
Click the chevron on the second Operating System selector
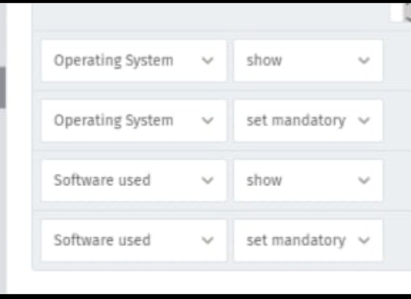[208, 120]
